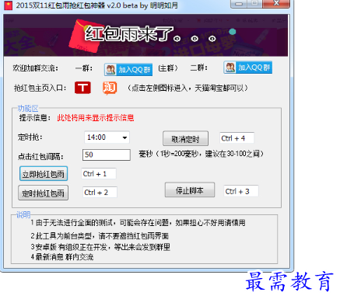Start 立即抢红包雨 now
Viewport: 340px width, 306px height.
[44, 174]
